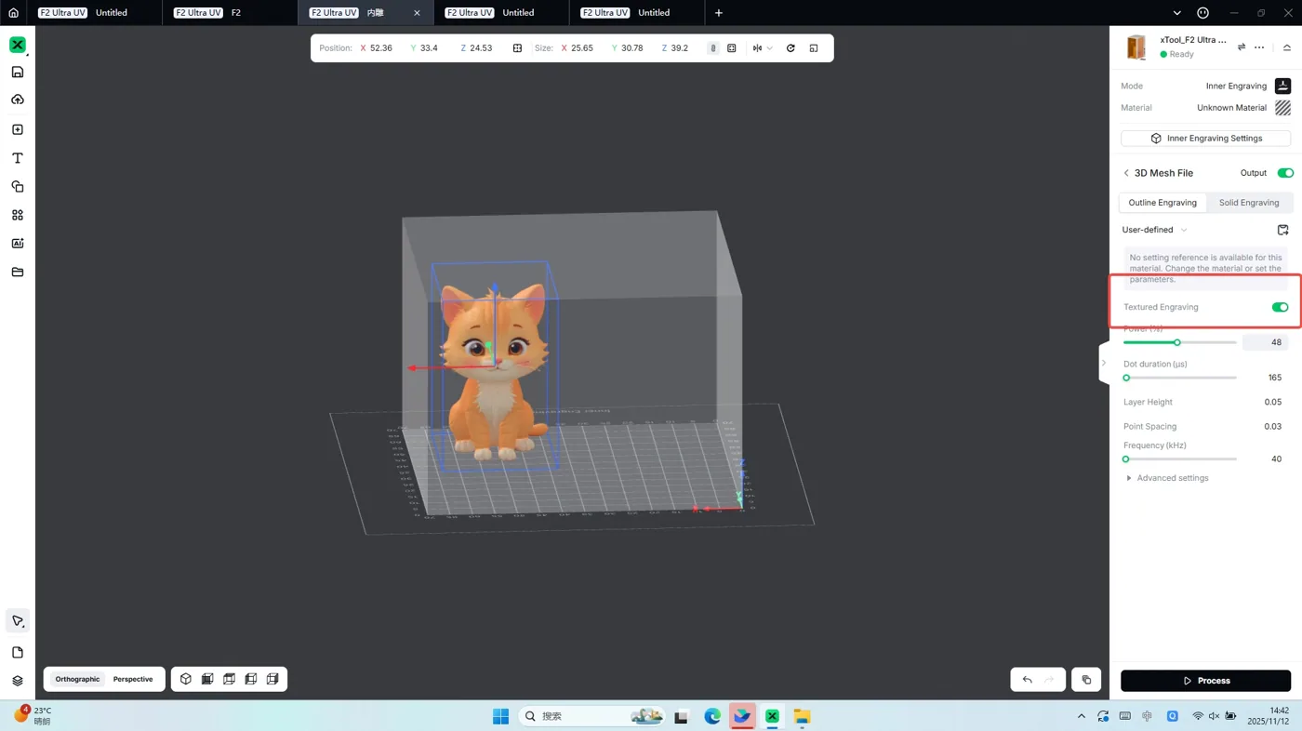Open Microsoft Edge from the taskbar
1302x731 pixels.
click(712, 716)
